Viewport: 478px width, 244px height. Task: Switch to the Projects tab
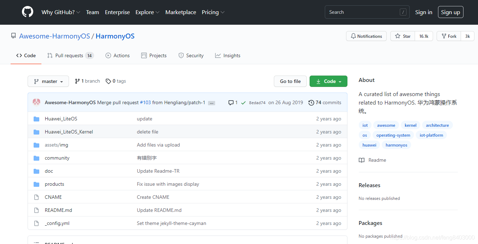pyautogui.click(x=154, y=55)
